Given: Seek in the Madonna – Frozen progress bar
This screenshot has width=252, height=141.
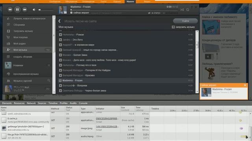Looking at the screenshot, I should pyautogui.click(x=124, y=10).
